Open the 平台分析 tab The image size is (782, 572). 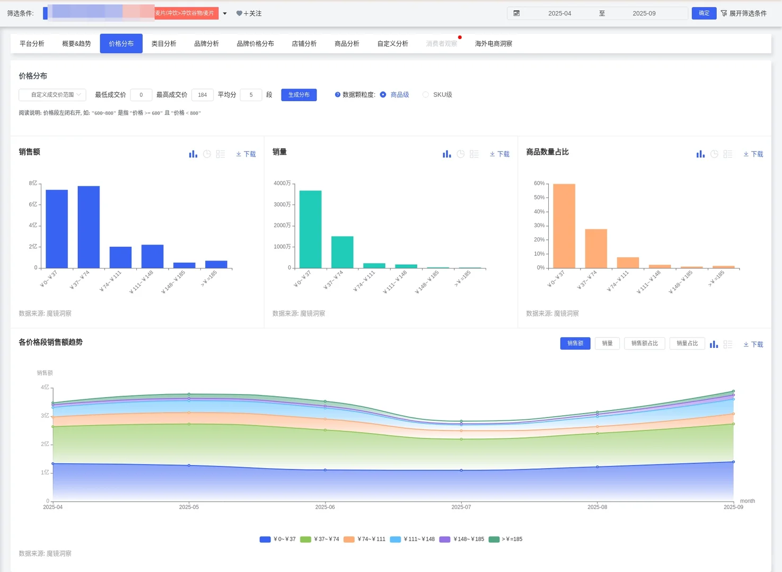click(32, 43)
